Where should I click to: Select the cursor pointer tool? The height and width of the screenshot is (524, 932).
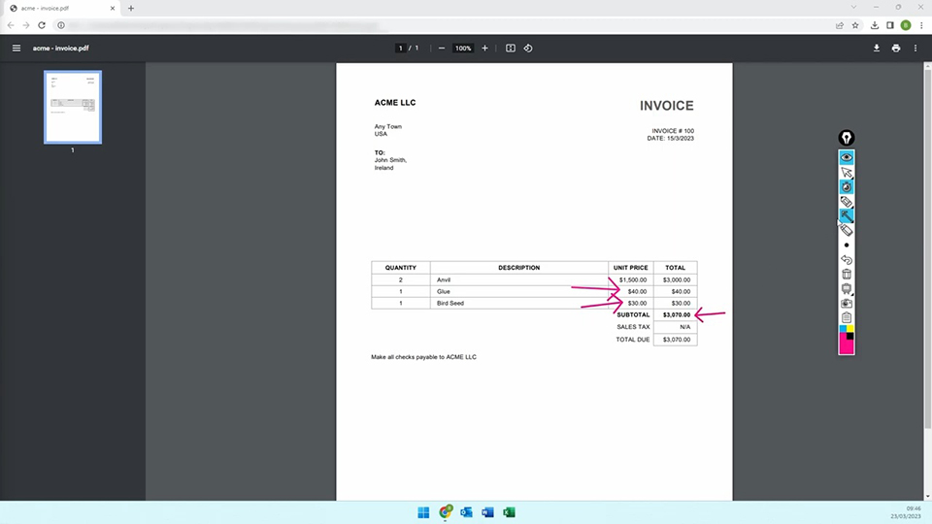click(847, 172)
